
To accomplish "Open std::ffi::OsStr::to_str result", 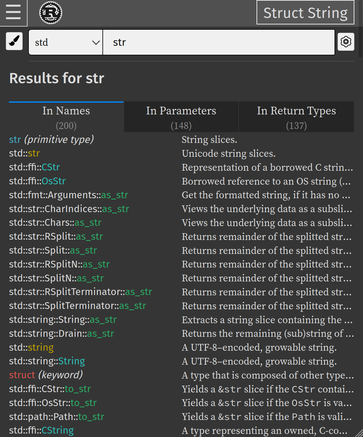I will click(53, 403).
